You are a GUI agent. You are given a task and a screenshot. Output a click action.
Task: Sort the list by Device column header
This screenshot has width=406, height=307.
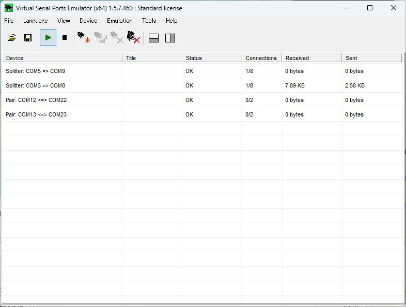coord(62,58)
